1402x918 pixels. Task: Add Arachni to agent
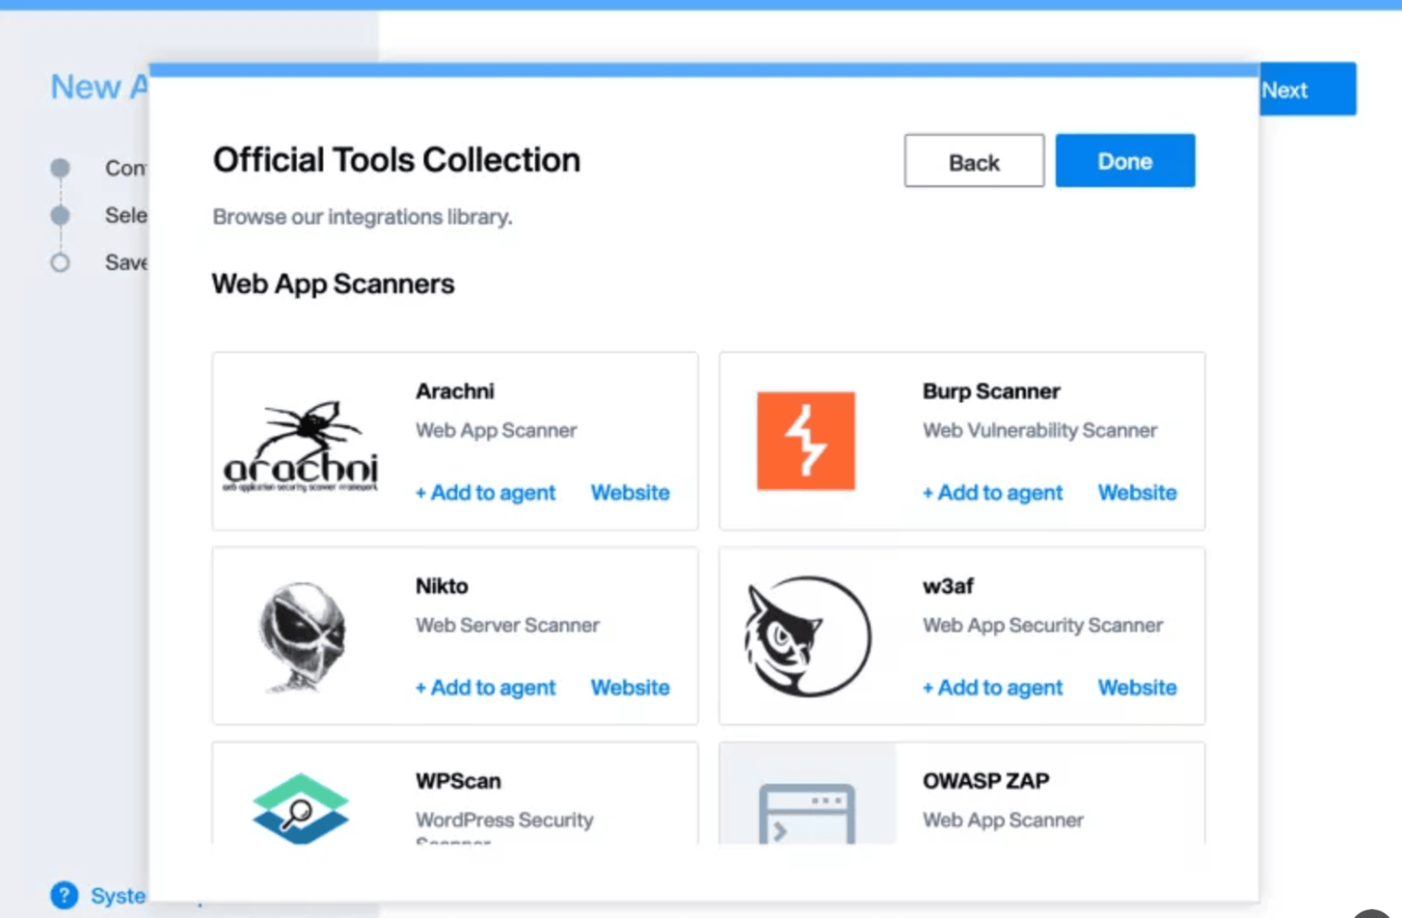486,493
